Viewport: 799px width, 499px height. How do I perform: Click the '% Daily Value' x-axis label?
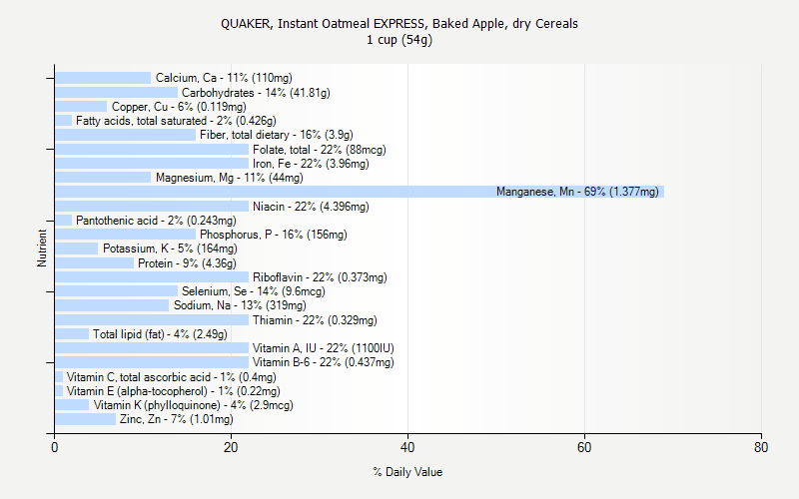pyautogui.click(x=407, y=472)
